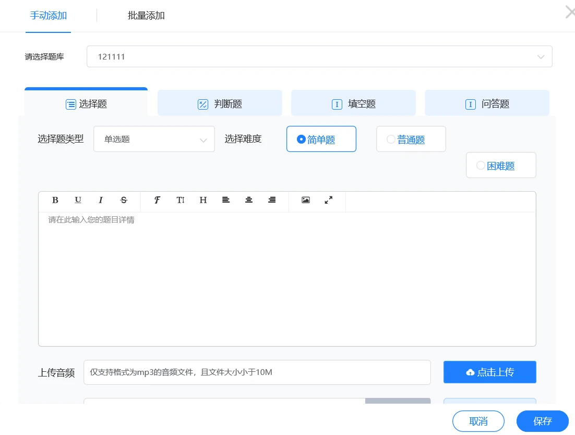Image resolution: width=575 pixels, height=435 pixels.
Task: Select the 普通题 difficulty radio
Action: [391, 139]
